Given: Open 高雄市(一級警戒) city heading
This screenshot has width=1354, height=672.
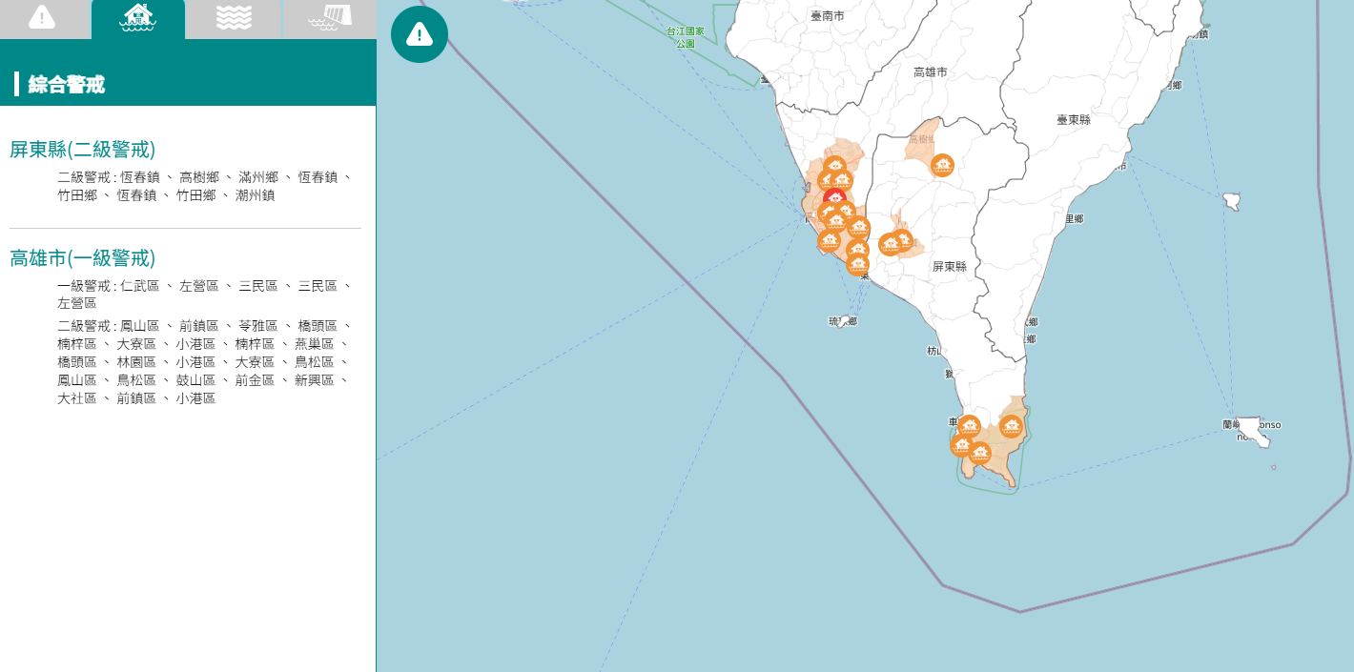Looking at the screenshot, I should pos(82,258).
